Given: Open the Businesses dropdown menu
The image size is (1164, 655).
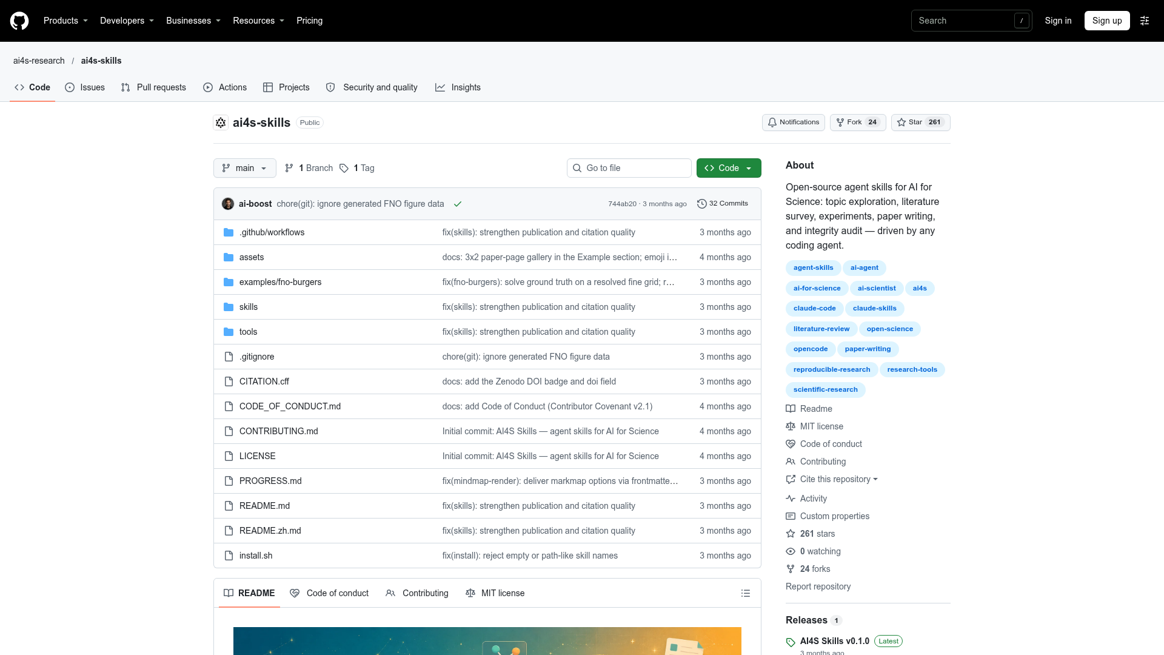Looking at the screenshot, I should pos(193,21).
